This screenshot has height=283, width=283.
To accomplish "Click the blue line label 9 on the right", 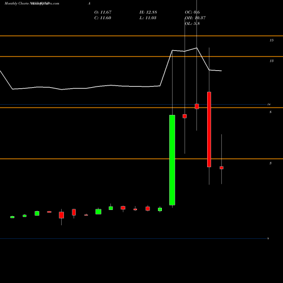I will [268, 239].
